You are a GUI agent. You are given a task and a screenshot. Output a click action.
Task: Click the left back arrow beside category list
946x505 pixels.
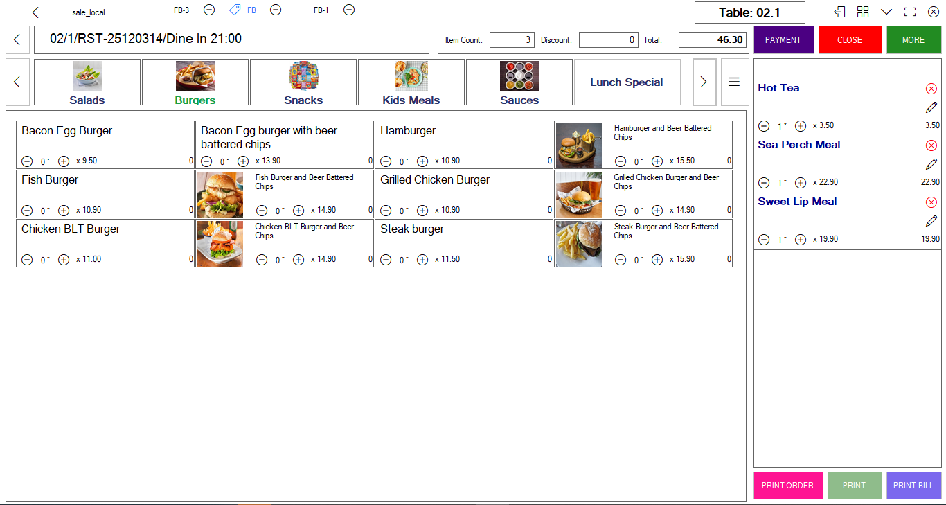(x=17, y=81)
